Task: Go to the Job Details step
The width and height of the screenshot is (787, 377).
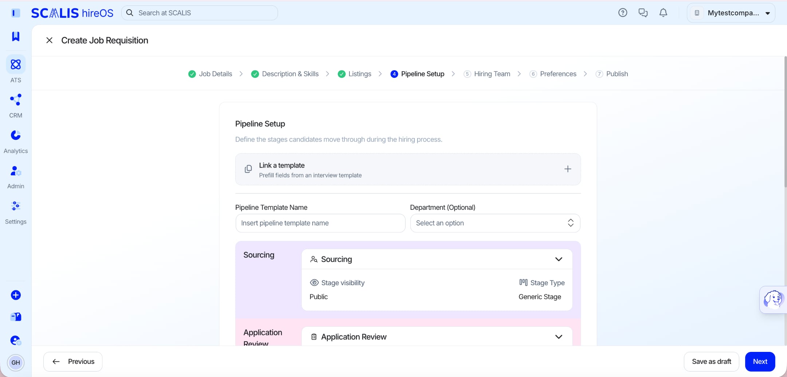Action: [210, 74]
